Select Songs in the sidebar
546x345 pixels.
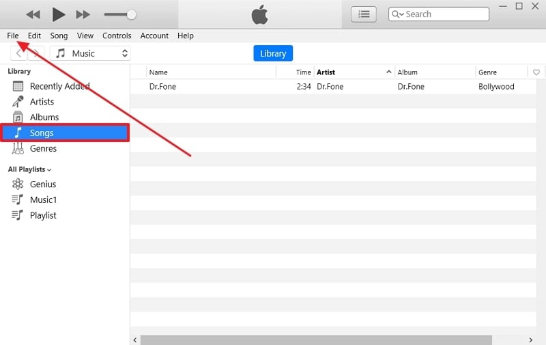tap(65, 133)
